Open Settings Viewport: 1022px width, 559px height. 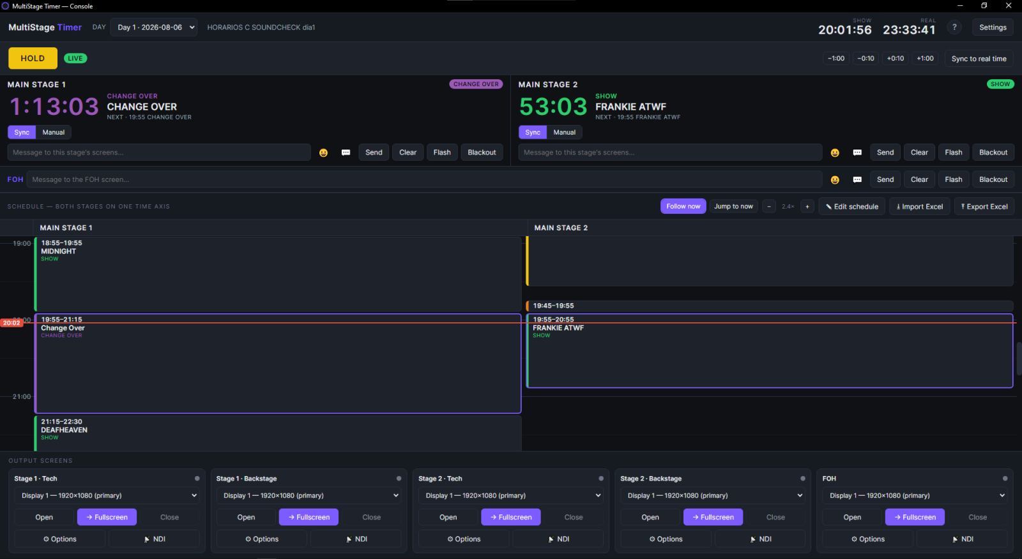(993, 27)
